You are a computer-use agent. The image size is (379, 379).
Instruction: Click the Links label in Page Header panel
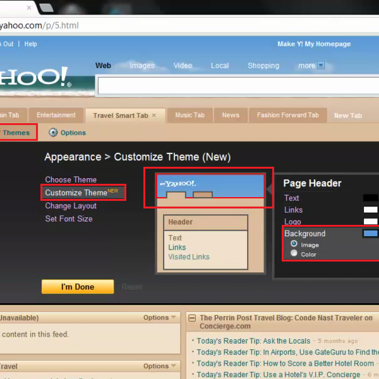pos(293,210)
